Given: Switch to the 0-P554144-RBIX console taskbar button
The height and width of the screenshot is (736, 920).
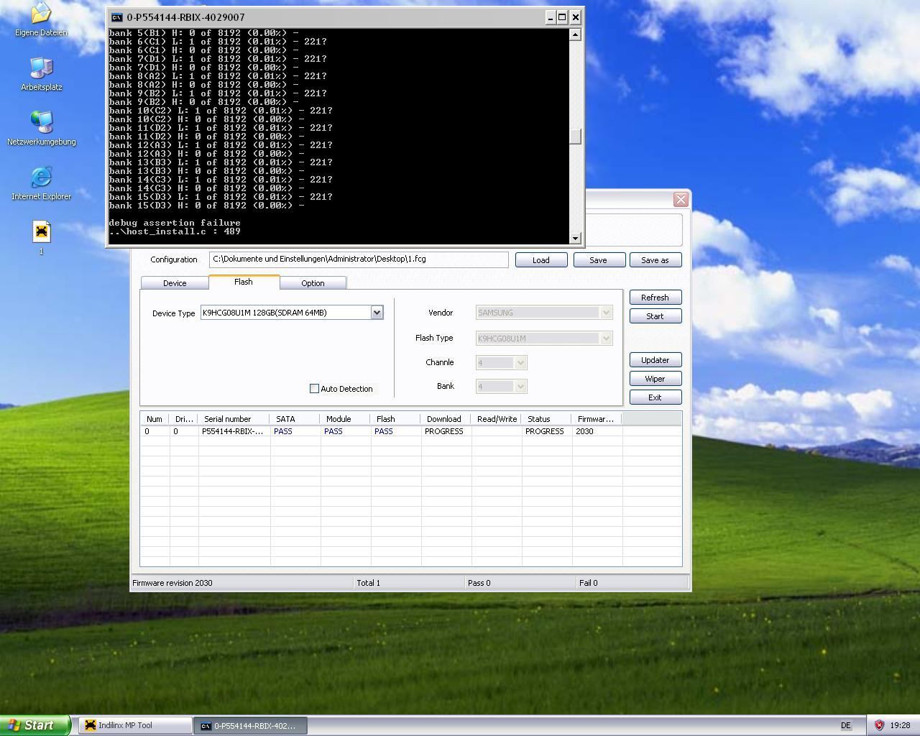Looking at the screenshot, I should tap(250, 725).
